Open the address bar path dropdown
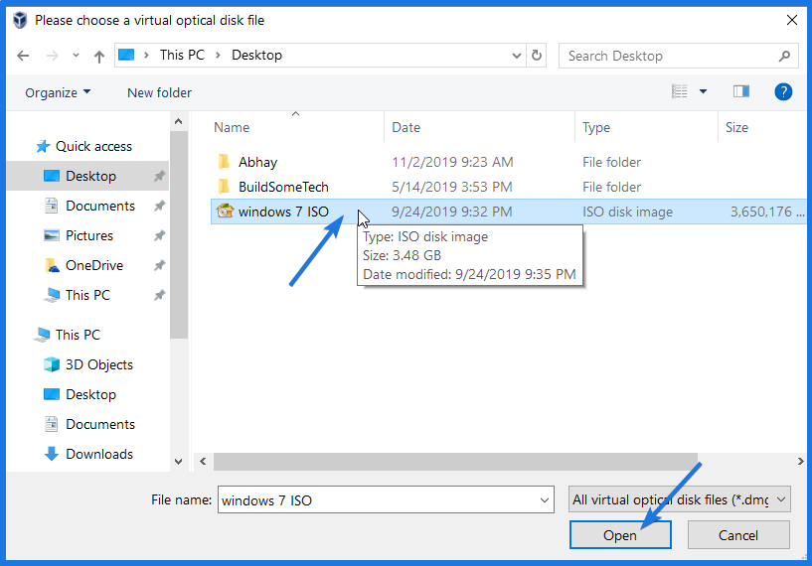 [x=516, y=56]
